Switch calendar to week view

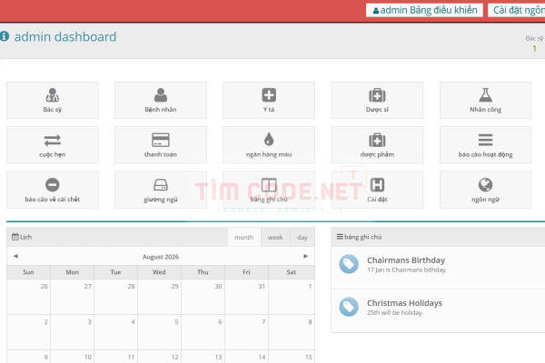coord(275,237)
